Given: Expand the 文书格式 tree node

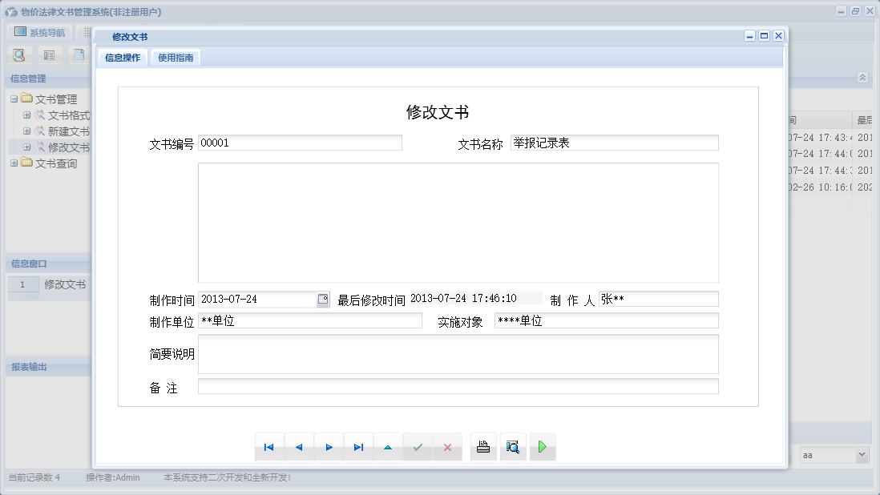Looking at the screenshot, I should click(x=26, y=115).
